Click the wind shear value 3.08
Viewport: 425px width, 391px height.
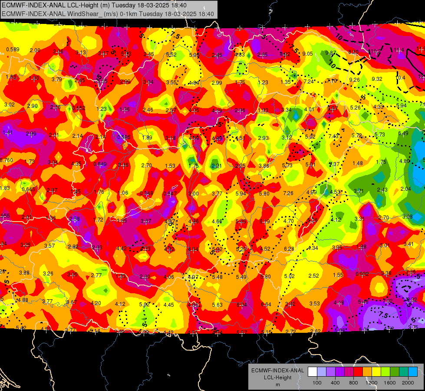pyautogui.click(x=408, y=216)
